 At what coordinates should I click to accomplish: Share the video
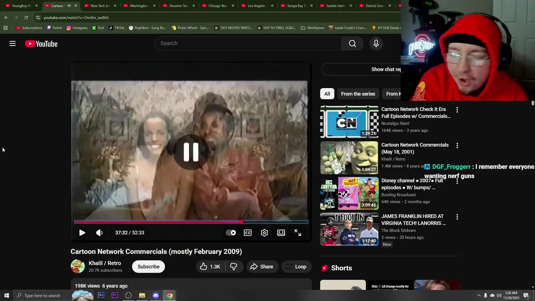[x=262, y=267]
